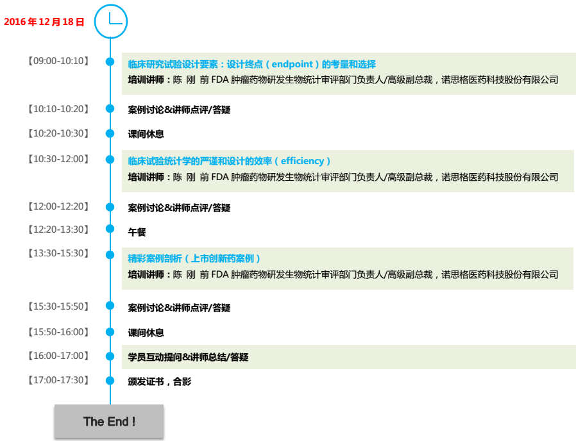The image size is (576, 441).
Task: Select timeline dot for 17:00-17:30 certificates
Action: (x=110, y=381)
